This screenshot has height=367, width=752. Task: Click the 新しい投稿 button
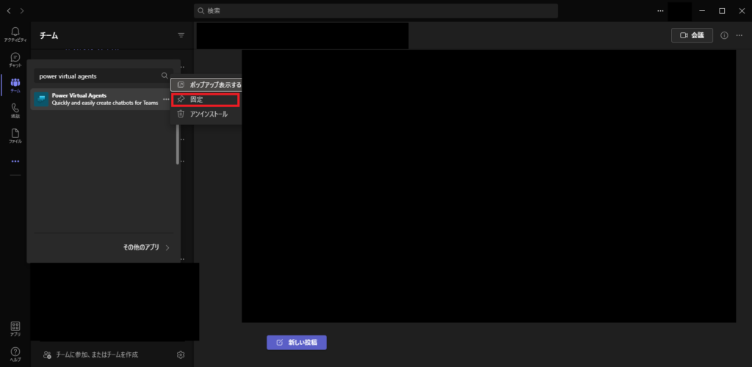pyautogui.click(x=297, y=343)
